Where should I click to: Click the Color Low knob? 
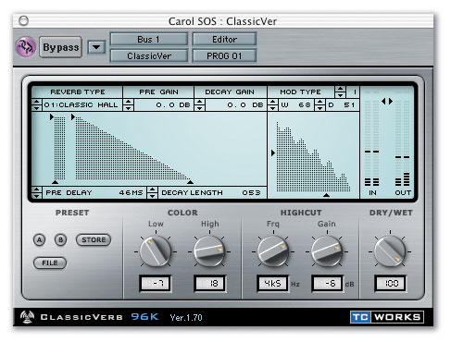156,251
